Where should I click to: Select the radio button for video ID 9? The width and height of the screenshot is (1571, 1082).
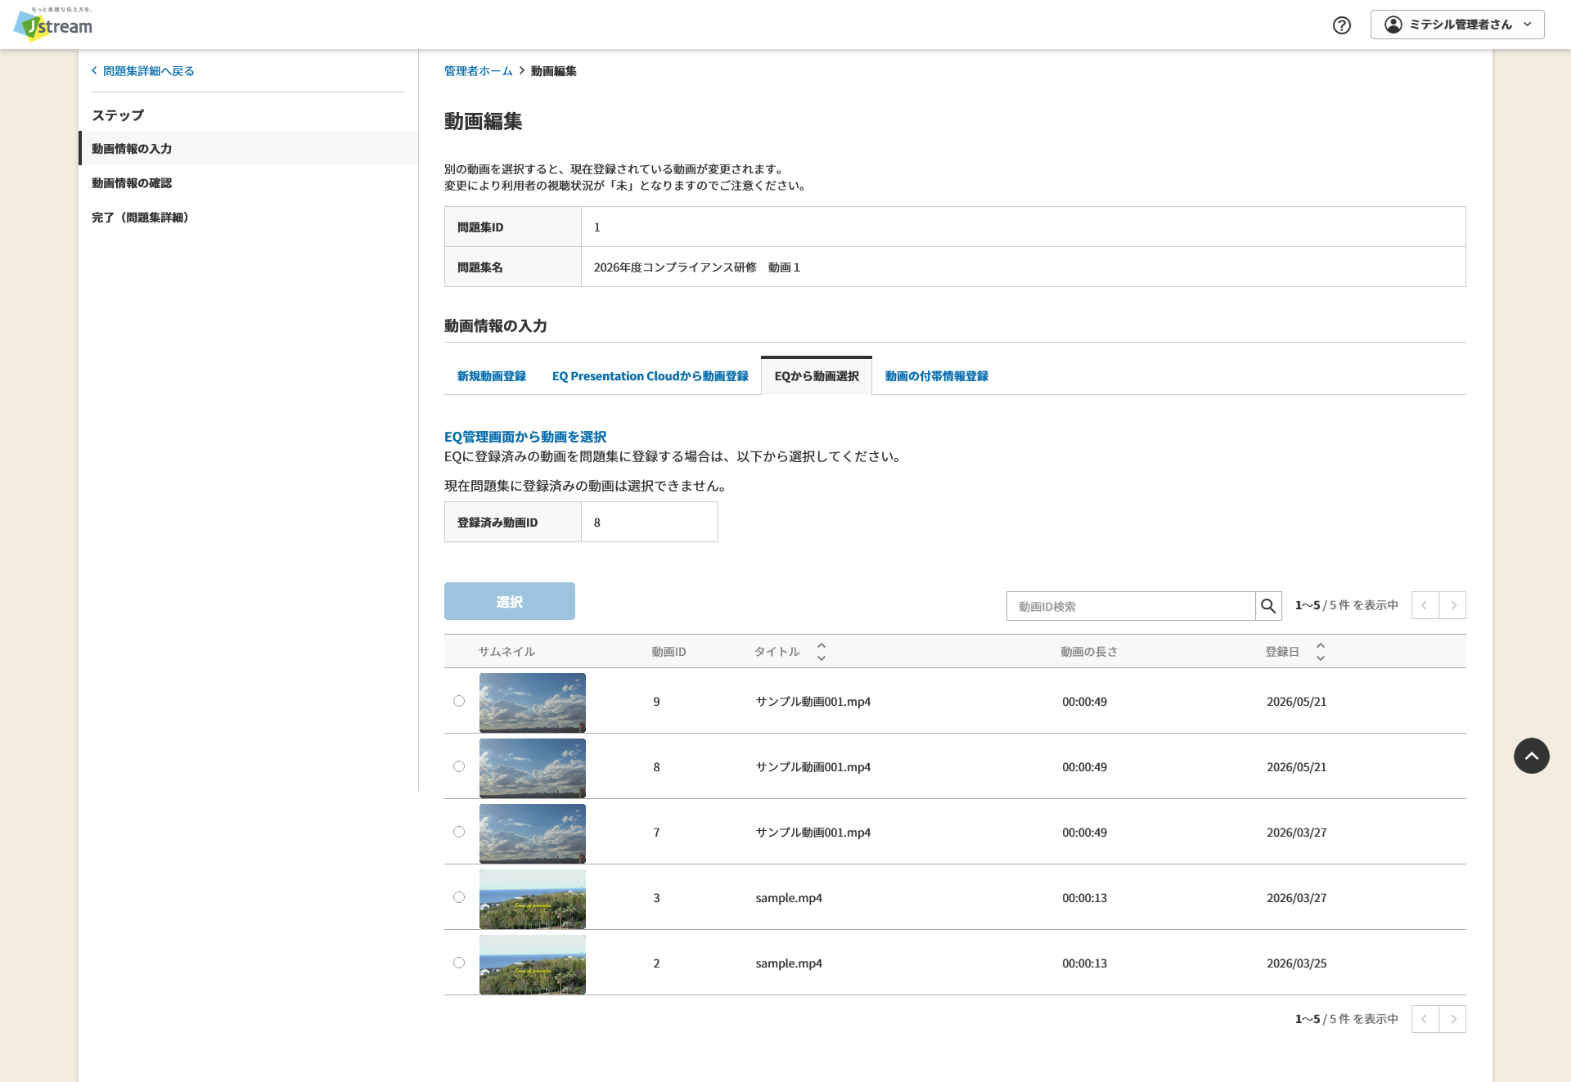tap(459, 701)
